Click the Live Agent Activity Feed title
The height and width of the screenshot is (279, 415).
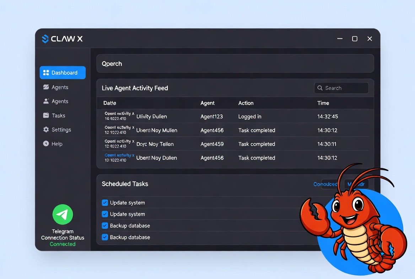(x=135, y=88)
